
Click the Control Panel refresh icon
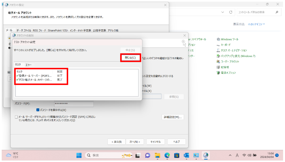[x=230, y=12]
